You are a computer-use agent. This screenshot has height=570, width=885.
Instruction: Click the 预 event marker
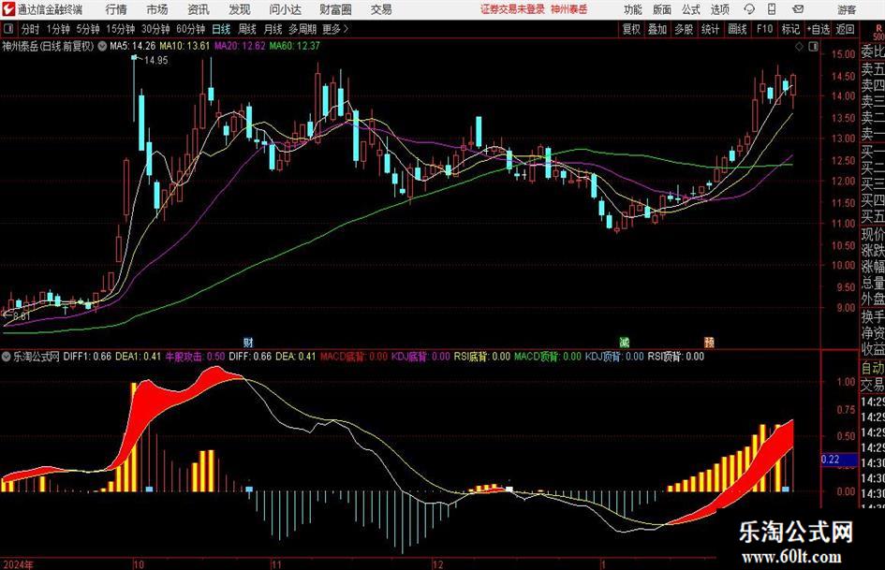pos(710,343)
